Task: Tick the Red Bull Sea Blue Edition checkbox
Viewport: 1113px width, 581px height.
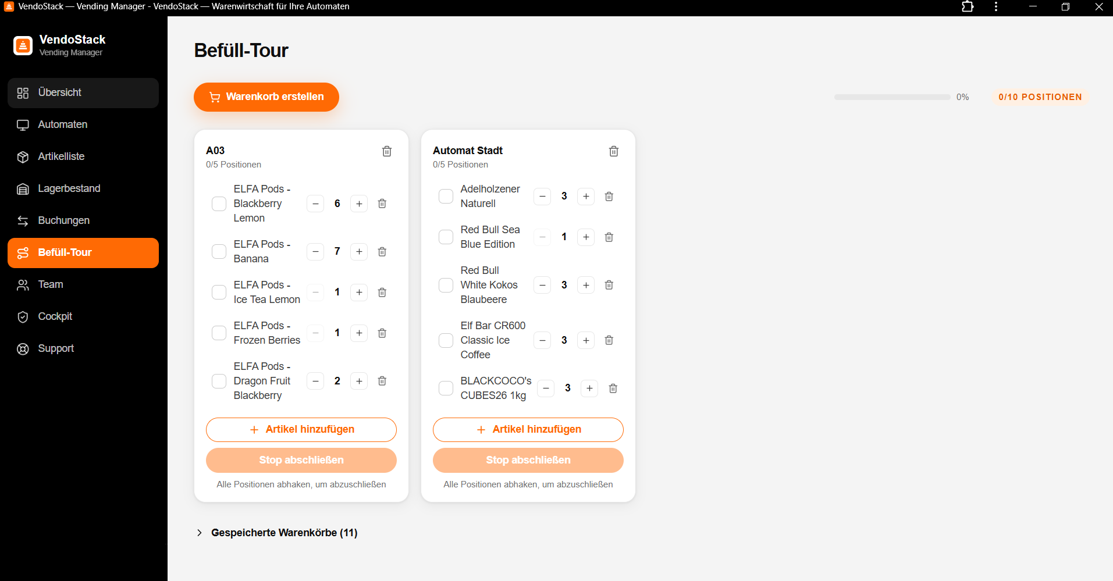Action: coord(446,237)
